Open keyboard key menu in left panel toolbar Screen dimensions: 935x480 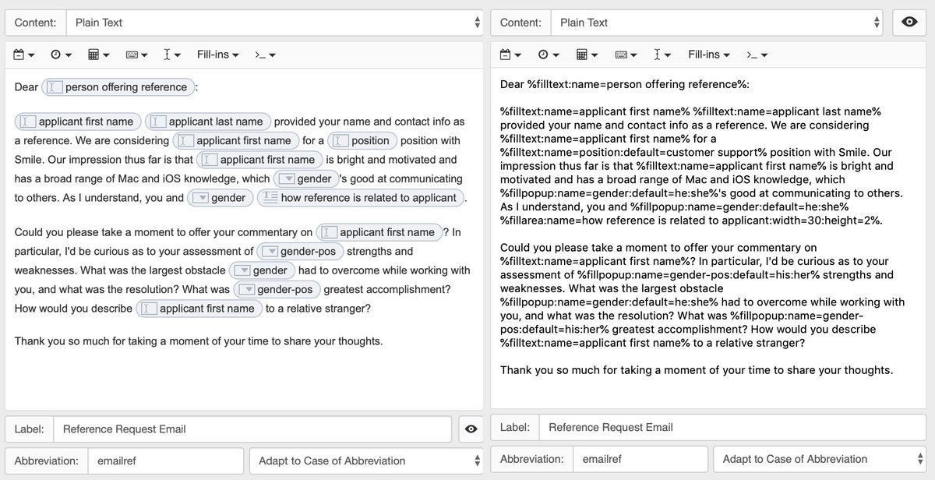(x=137, y=55)
